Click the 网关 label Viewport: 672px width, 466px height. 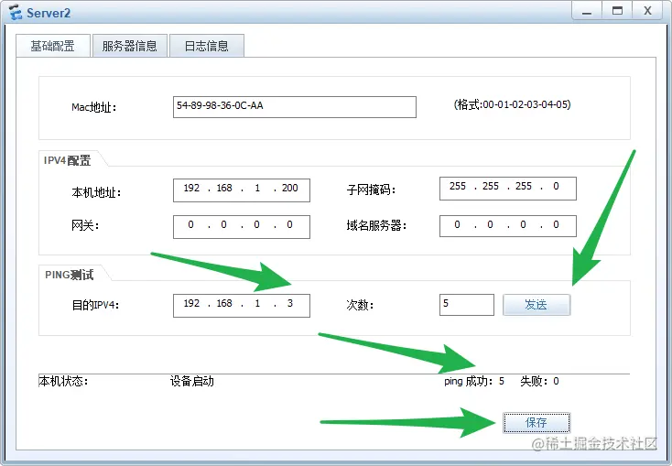(x=85, y=225)
